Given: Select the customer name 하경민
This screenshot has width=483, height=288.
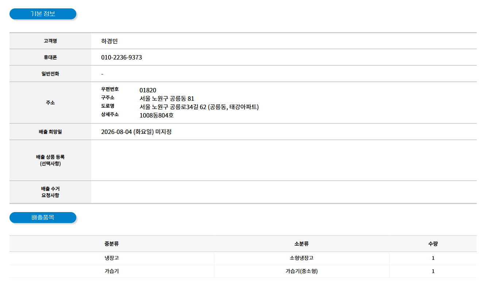Looking at the screenshot, I should click(x=110, y=41).
